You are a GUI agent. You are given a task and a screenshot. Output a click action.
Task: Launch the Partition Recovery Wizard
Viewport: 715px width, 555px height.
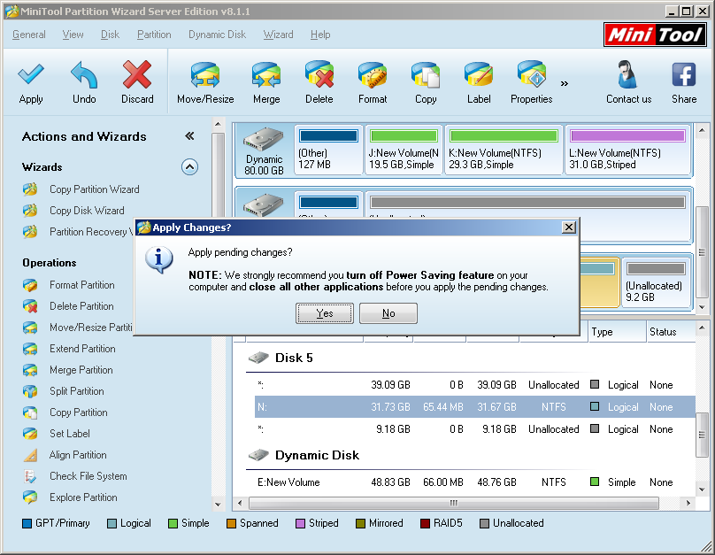coord(90,231)
